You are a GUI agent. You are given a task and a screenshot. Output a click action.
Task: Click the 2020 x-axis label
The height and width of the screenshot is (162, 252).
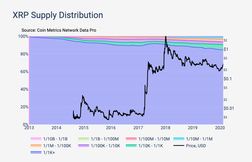click(x=220, y=128)
